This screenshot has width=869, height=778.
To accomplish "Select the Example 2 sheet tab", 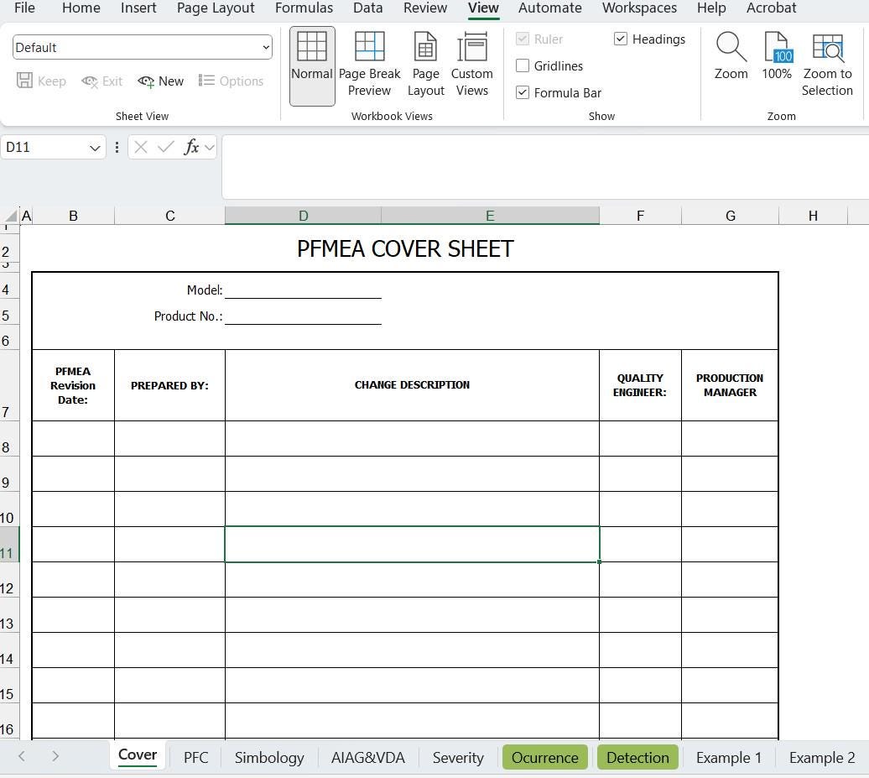I will pyautogui.click(x=822, y=758).
